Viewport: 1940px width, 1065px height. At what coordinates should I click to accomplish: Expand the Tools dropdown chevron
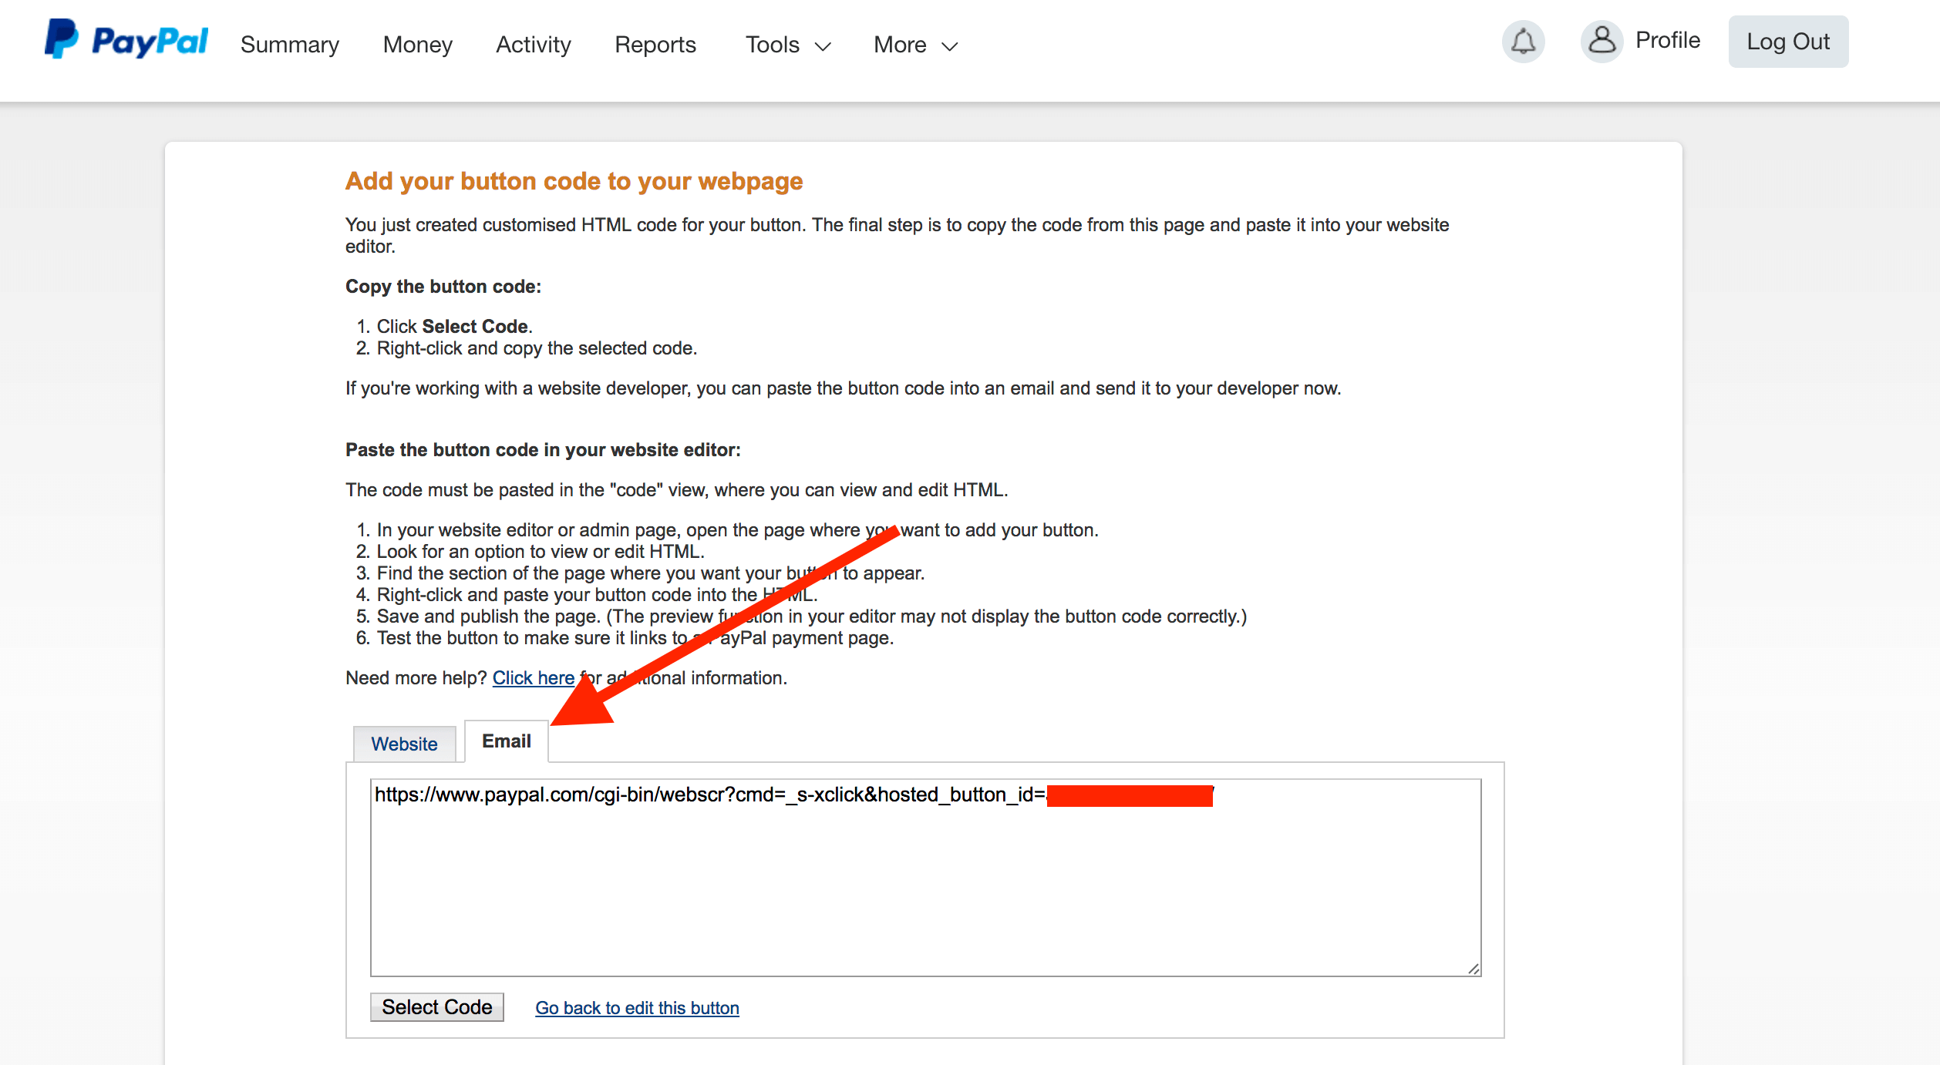(823, 46)
